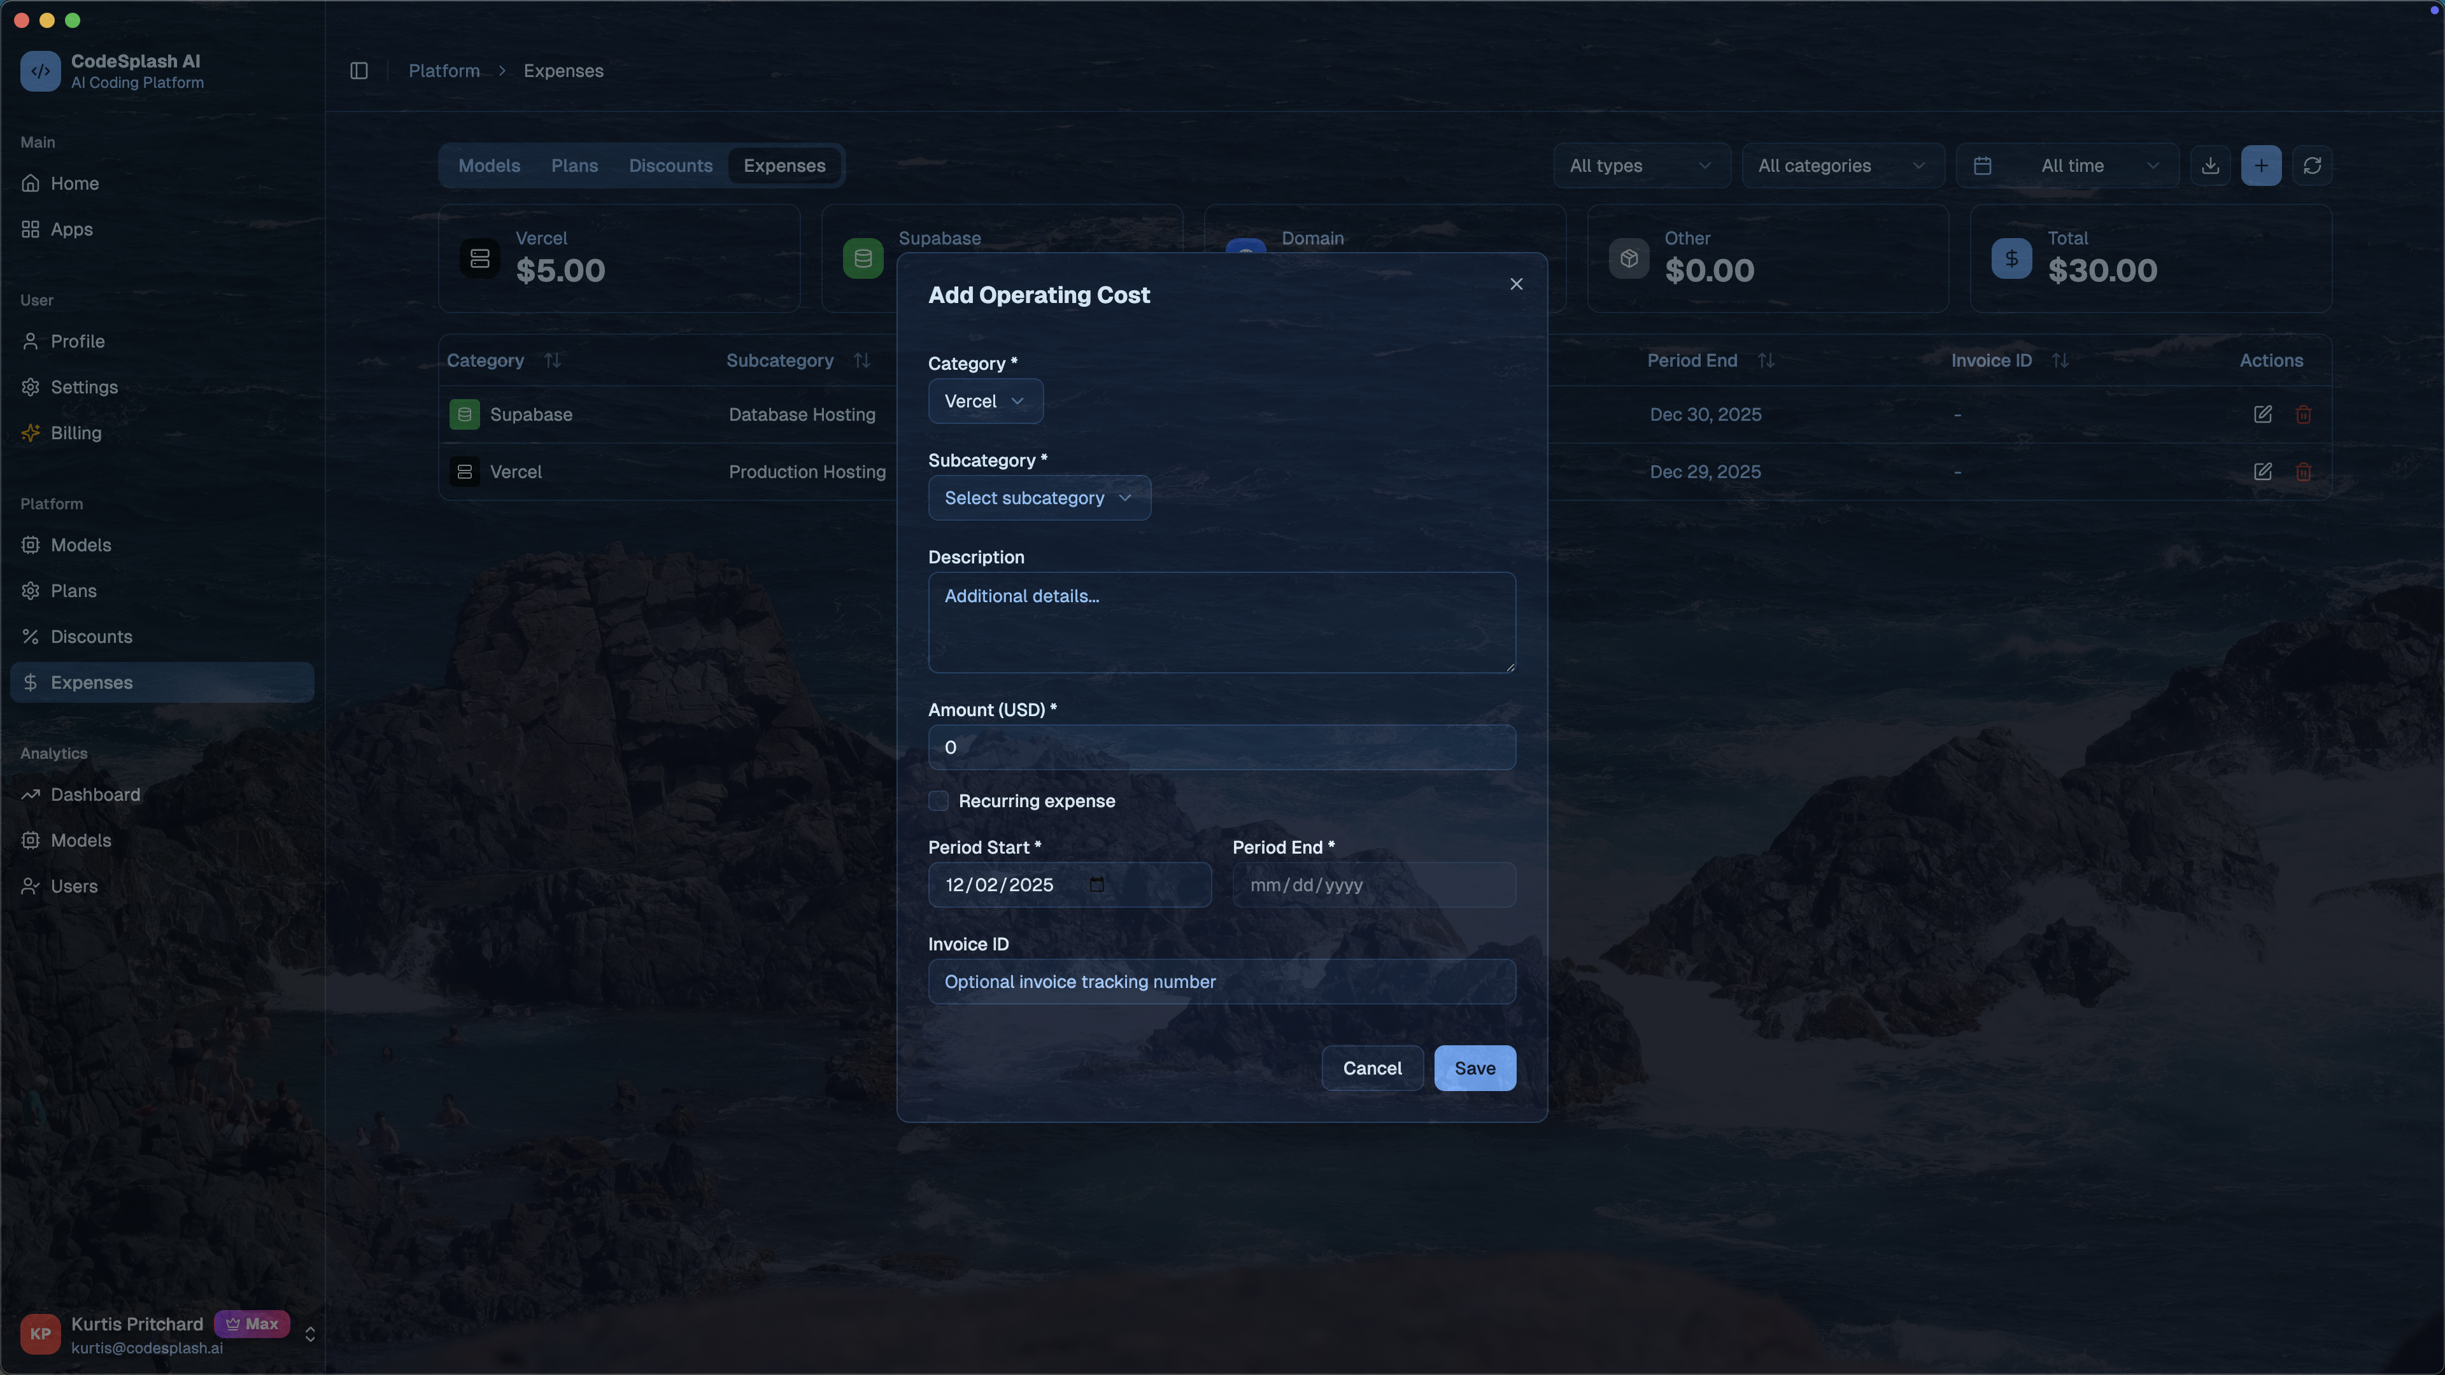Open the calendar date picker icon
This screenshot has height=1375, width=2445.
coord(1983,165)
